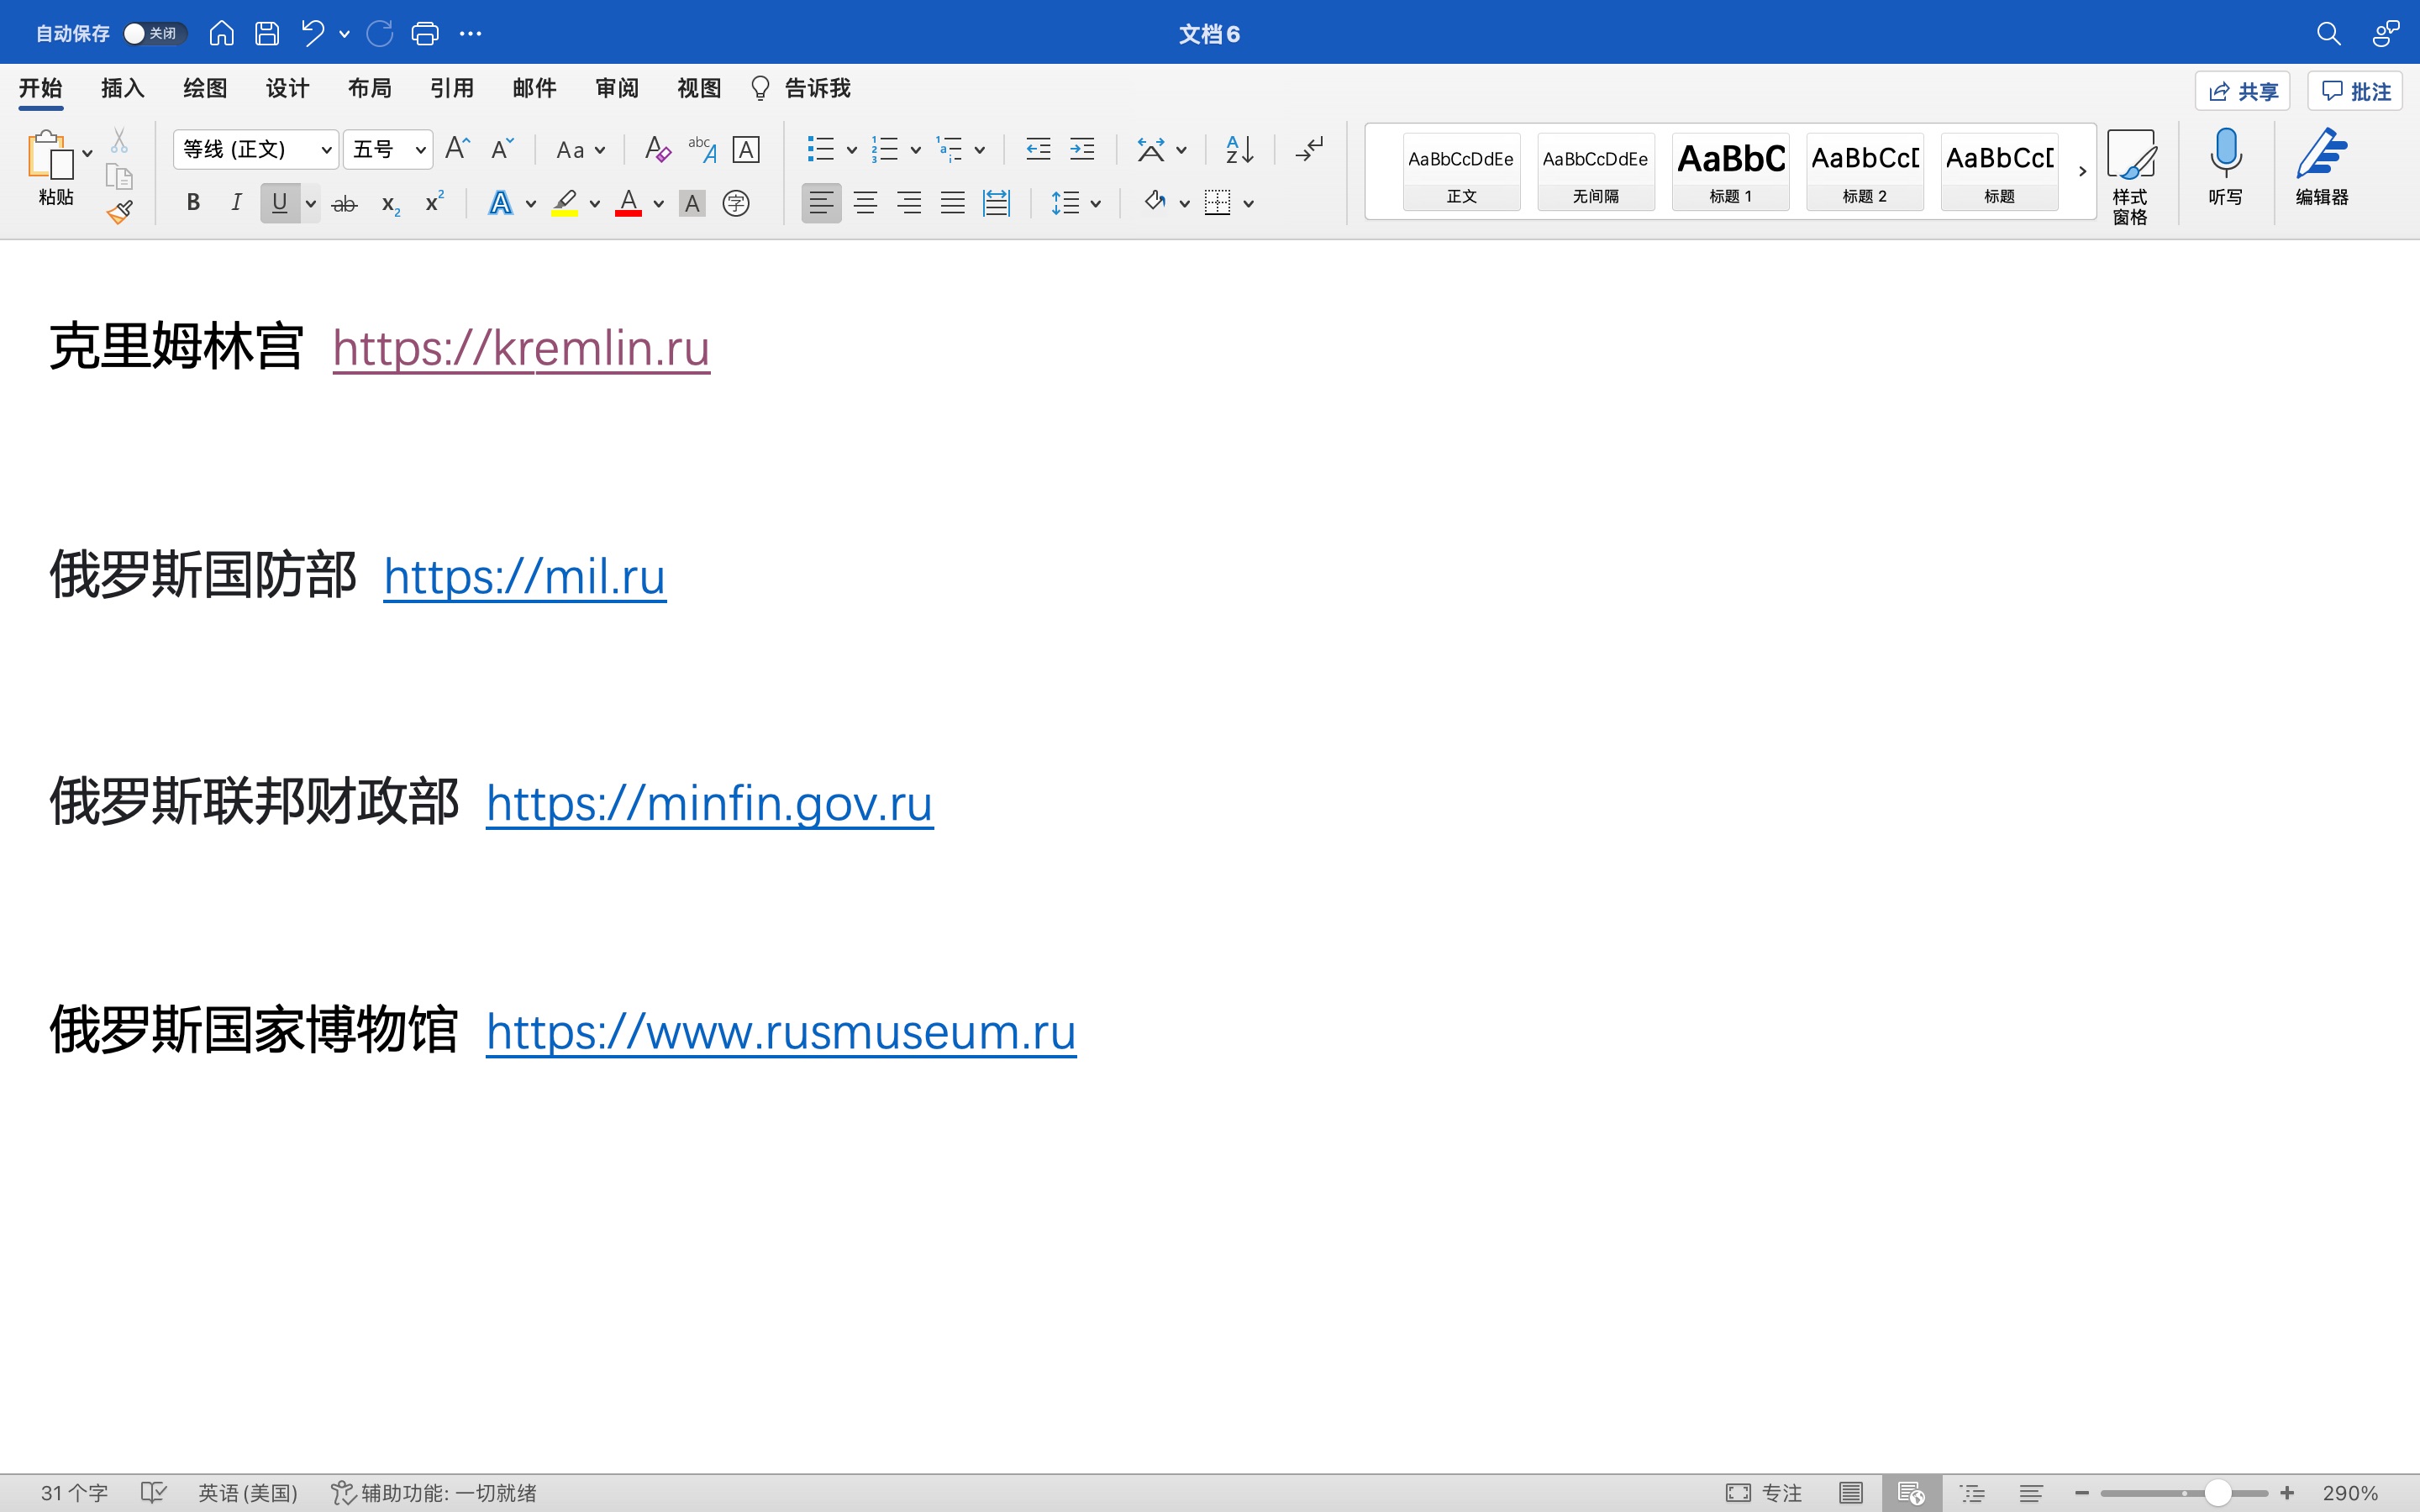
Task: Click the word count in status bar
Action: point(74,1493)
